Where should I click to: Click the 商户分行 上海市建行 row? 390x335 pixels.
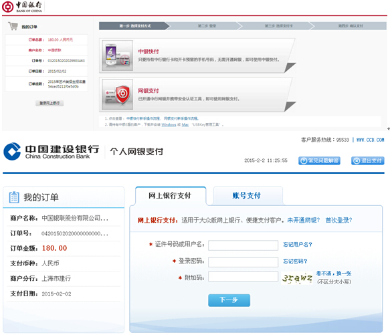click(x=64, y=279)
